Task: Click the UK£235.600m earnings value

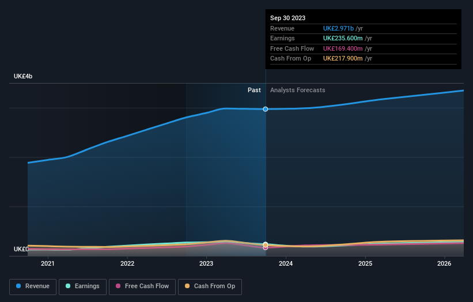Action: (343, 38)
